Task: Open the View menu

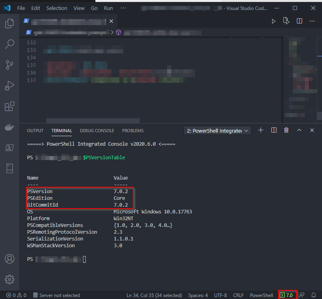Action: [x=79, y=8]
